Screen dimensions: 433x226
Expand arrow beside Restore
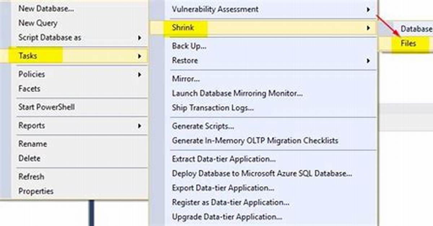368,61
